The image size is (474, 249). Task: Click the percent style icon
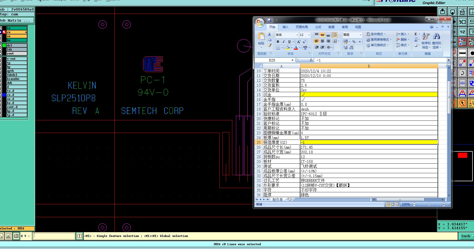point(354,42)
